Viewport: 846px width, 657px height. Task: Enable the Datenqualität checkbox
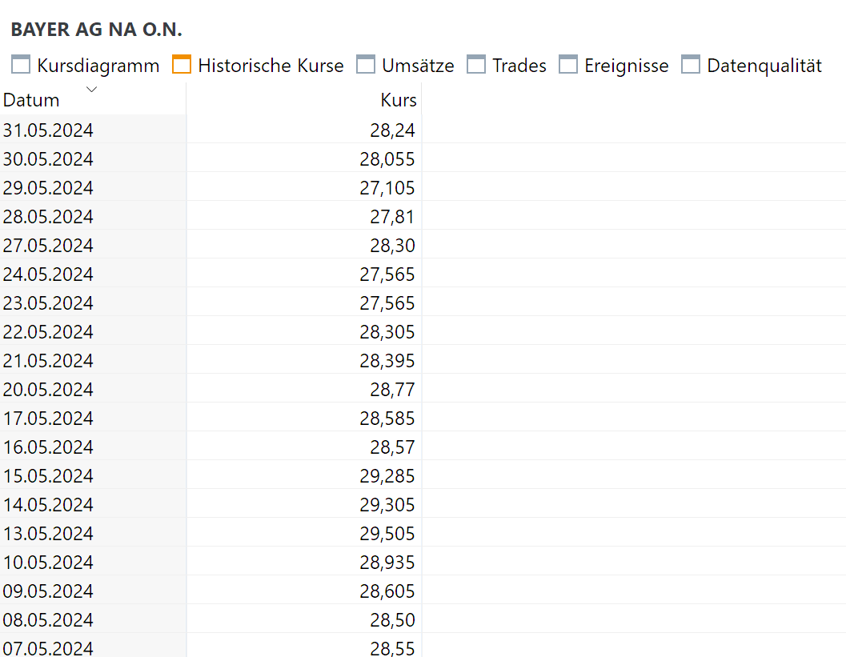click(691, 65)
